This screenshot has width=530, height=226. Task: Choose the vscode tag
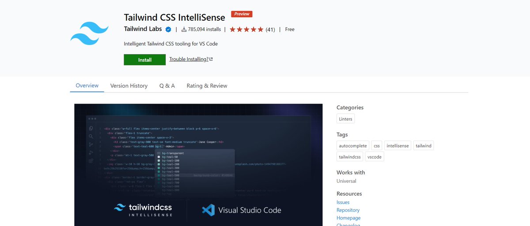[x=374, y=157]
